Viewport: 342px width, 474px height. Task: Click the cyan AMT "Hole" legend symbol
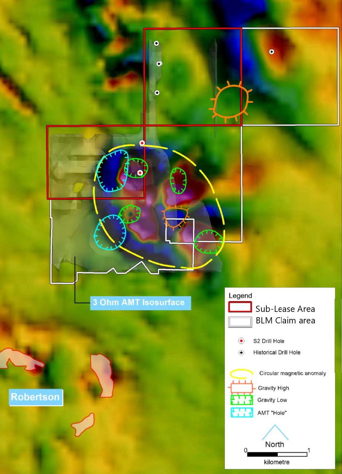pyautogui.click(x=242, y=413)
